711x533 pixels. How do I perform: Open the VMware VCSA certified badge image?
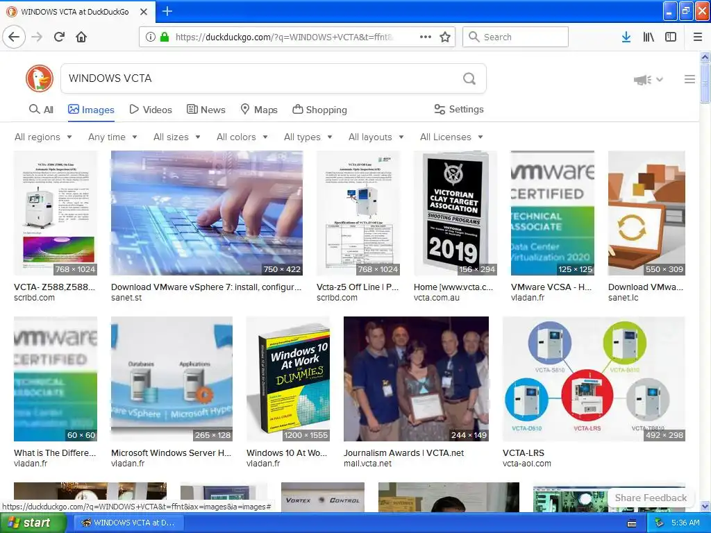552,213
